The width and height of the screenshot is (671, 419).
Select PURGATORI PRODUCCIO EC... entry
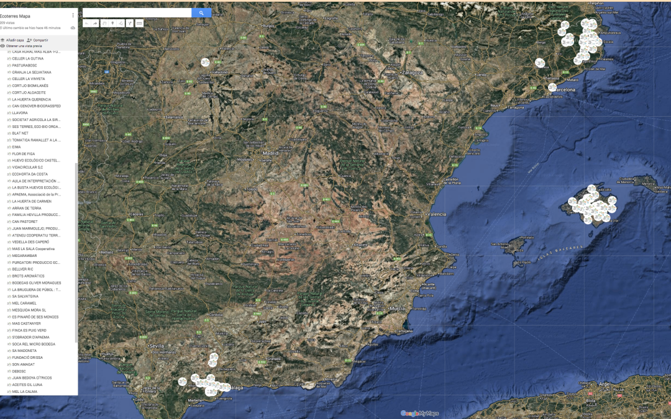coord(37,263)
